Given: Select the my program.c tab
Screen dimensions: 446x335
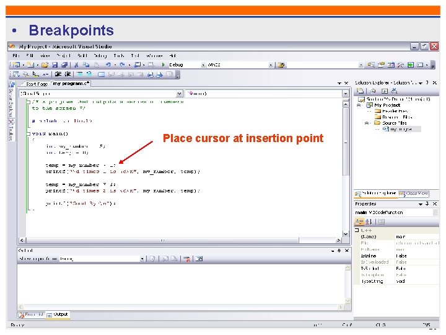Looking at the screenshot, I should point(71,84).
